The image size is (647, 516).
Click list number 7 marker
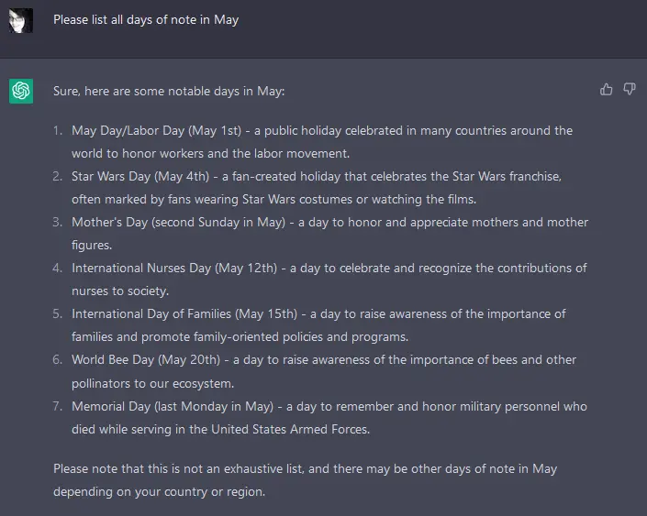click(x=58, y=406)
